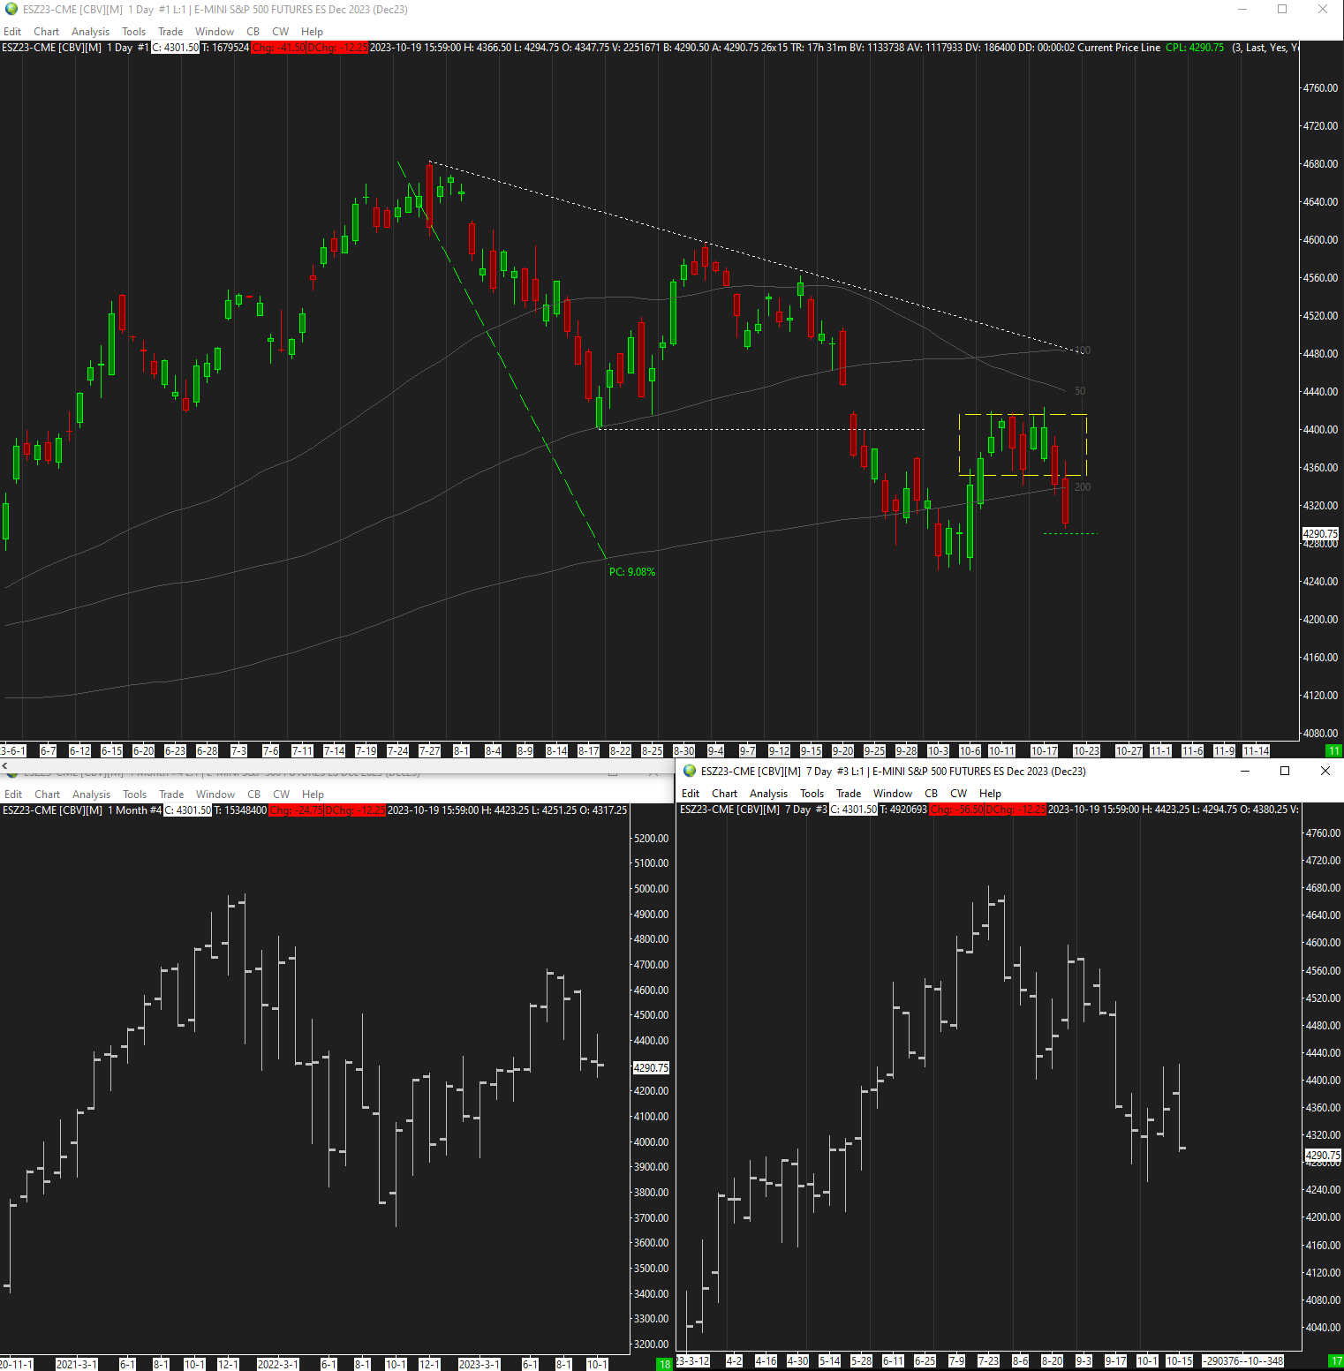Open the CB menu in the 7 Day chart window
This screenshot has width=1344, height=1371.
[x=932, y=794]
